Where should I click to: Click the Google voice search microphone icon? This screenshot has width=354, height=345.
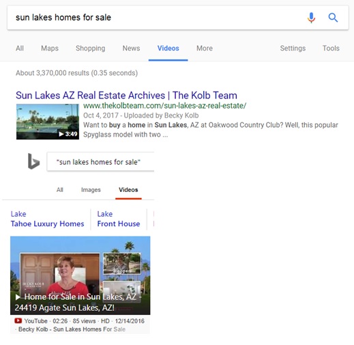point(311,18)
